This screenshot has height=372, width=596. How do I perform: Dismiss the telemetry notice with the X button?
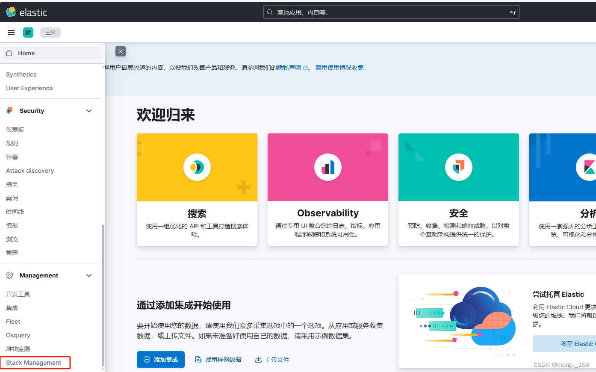[x=121, y=51]
